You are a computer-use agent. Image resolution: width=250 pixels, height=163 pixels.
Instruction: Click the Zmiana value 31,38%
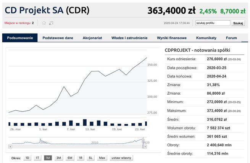(213, 85)
